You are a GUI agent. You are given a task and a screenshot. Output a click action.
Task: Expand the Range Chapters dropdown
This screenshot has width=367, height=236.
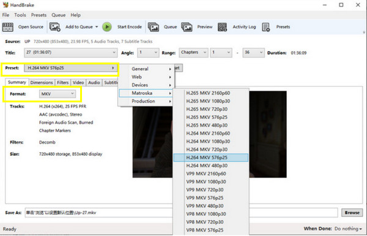193,53
